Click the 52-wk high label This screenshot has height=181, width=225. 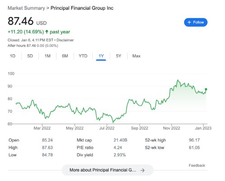155,140
